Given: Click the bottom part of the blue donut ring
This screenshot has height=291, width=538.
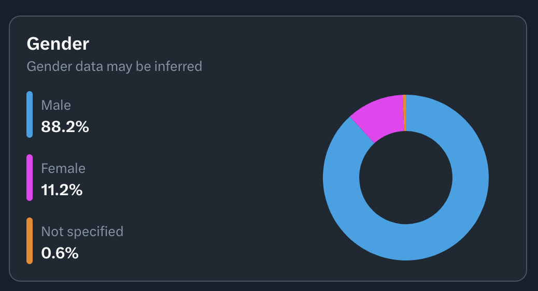Looking at the screenshot, I should (x=406, y=242).
